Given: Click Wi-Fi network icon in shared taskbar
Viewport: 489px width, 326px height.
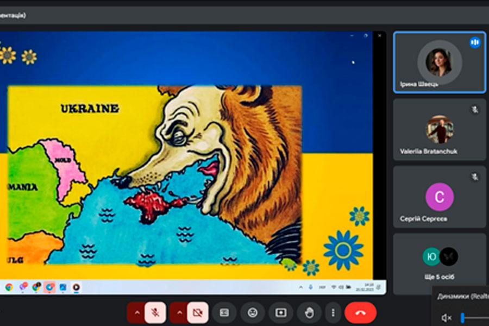Looking at the screenshot, I should 334,287.
